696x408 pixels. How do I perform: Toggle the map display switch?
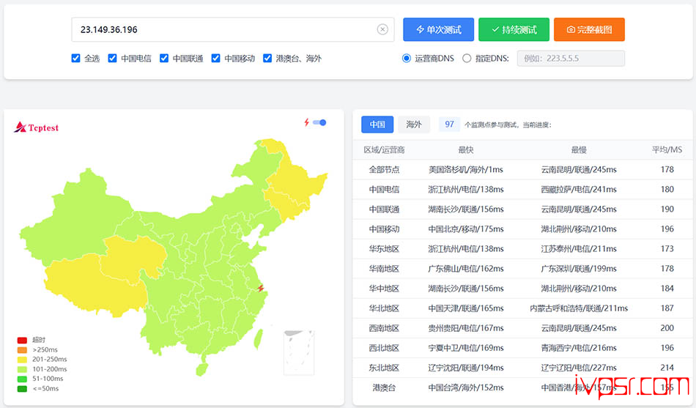coord(319,122)
